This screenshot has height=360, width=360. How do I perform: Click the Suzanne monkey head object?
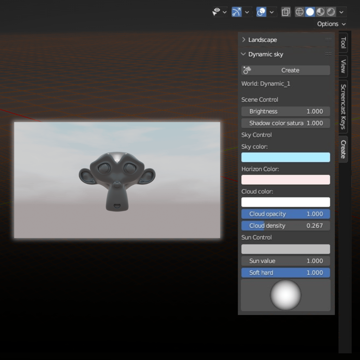tap(117, 181)
